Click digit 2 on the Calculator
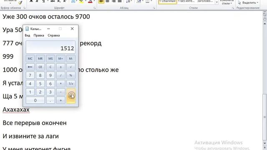Viewport: 267px width, 150px height. coord(40,92)
